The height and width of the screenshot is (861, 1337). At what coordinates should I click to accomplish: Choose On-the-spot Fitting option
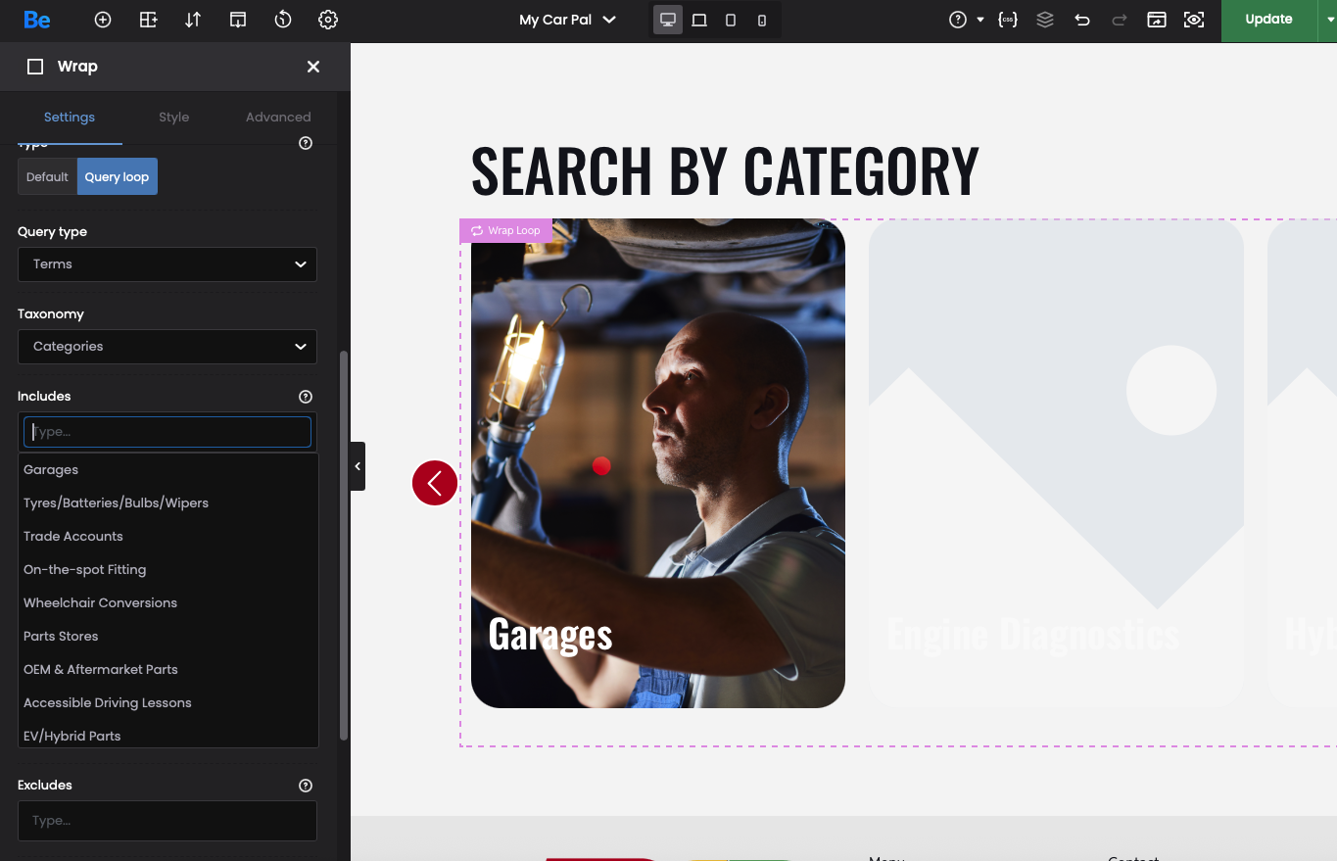(x=168, y=570)
